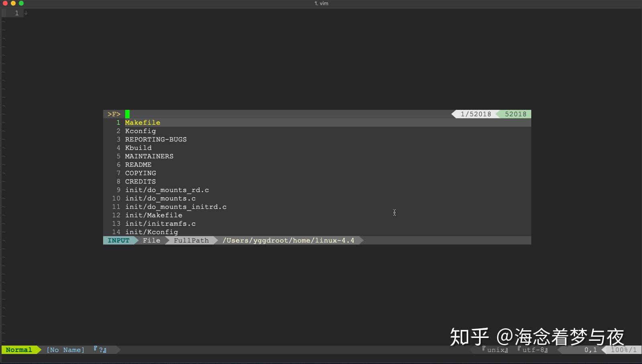The width and height of the screenshot is (642, 364).
Task: Open the highlighted Makefile result
Action: [x=142, y=122]
